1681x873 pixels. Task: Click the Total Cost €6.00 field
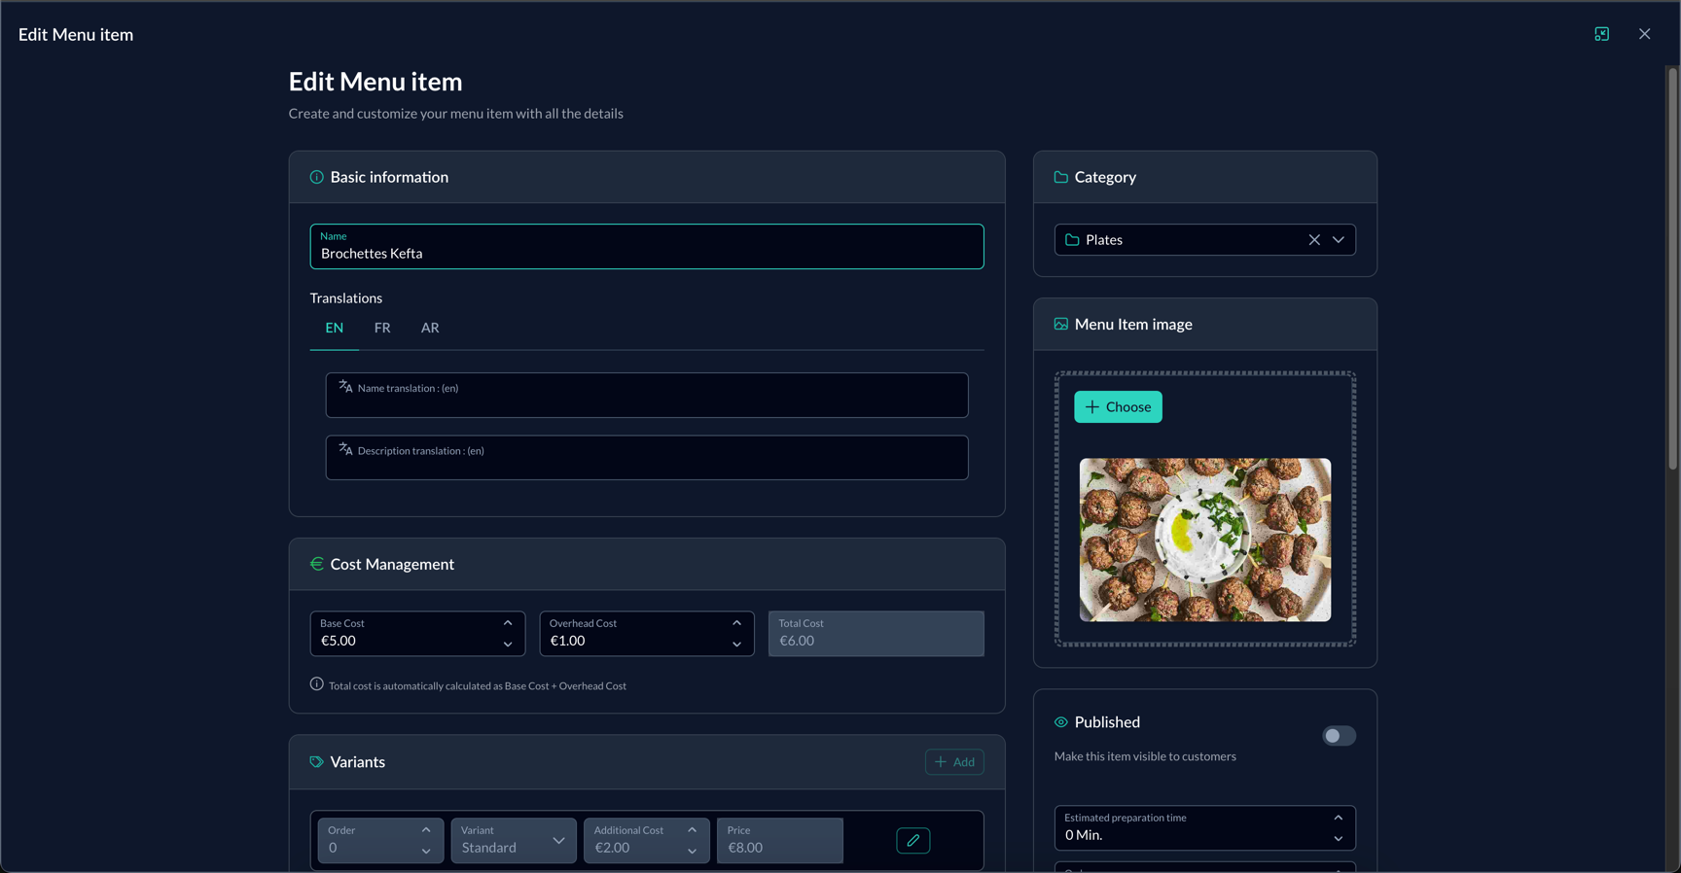point(876,634)
